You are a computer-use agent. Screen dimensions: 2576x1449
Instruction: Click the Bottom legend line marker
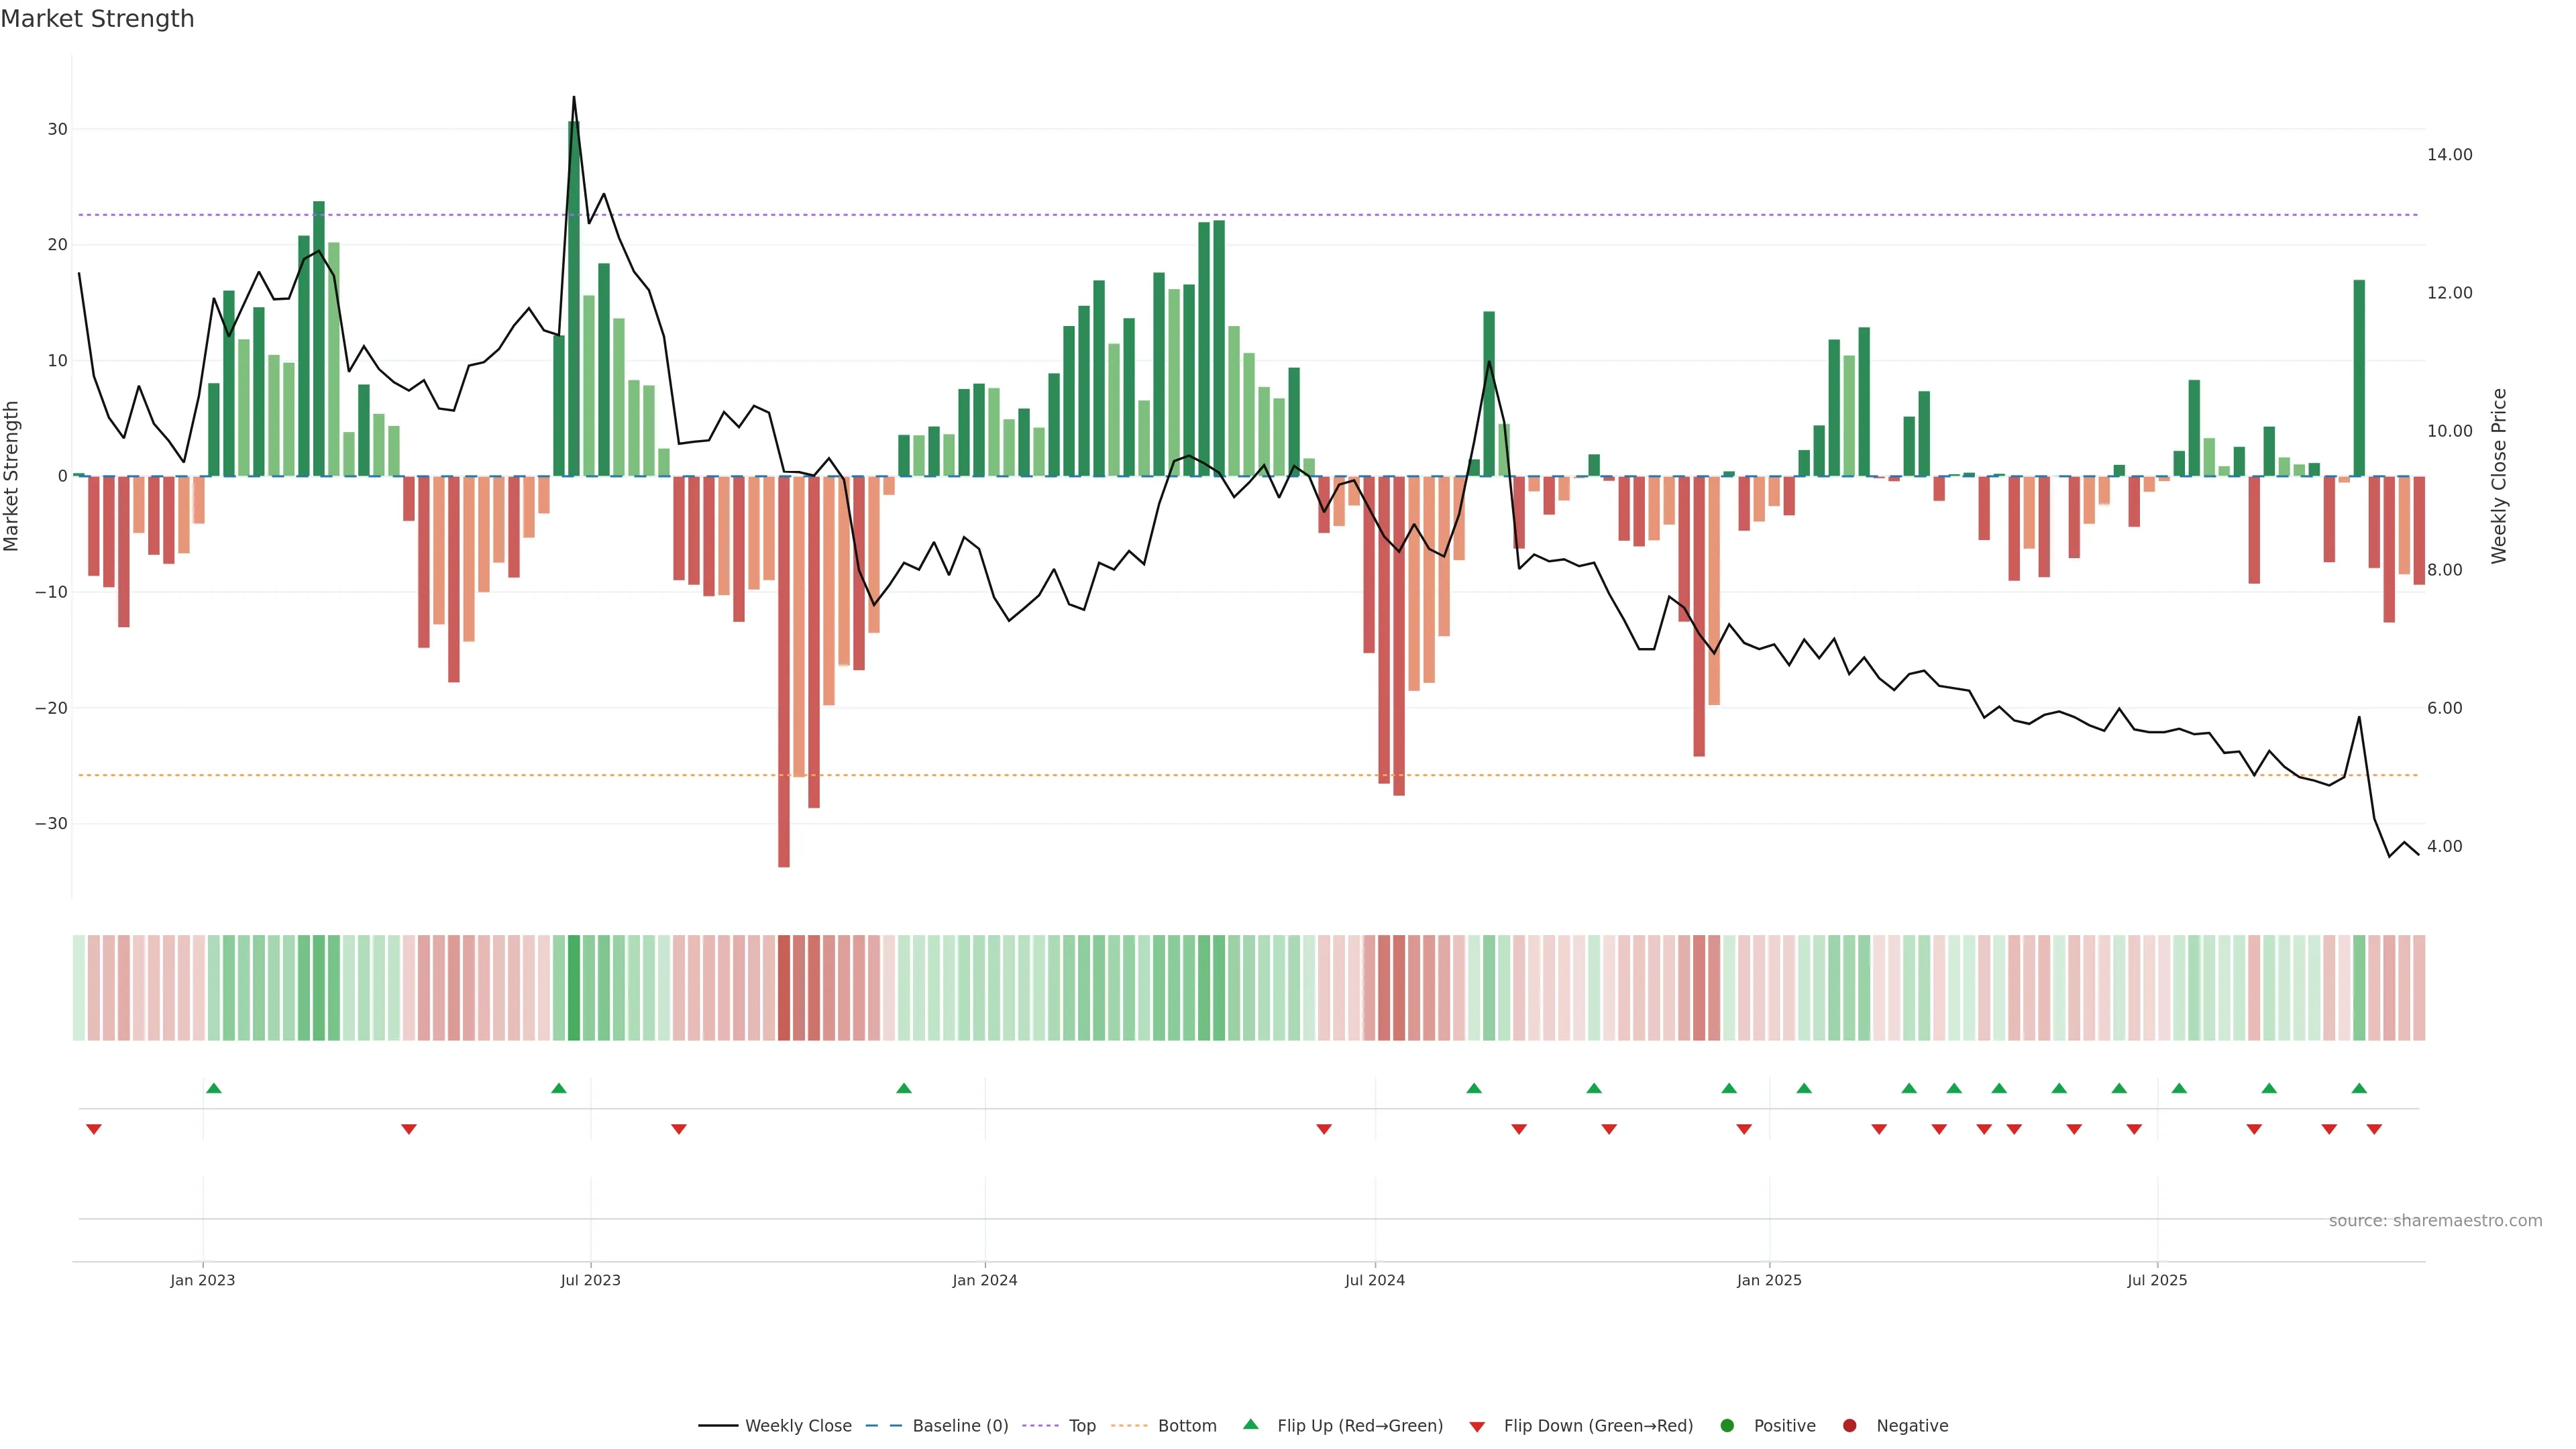(1129, 1425)
